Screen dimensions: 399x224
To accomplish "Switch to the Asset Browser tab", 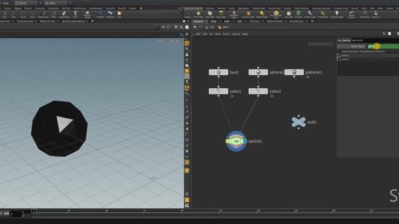I will coord(296,21).
